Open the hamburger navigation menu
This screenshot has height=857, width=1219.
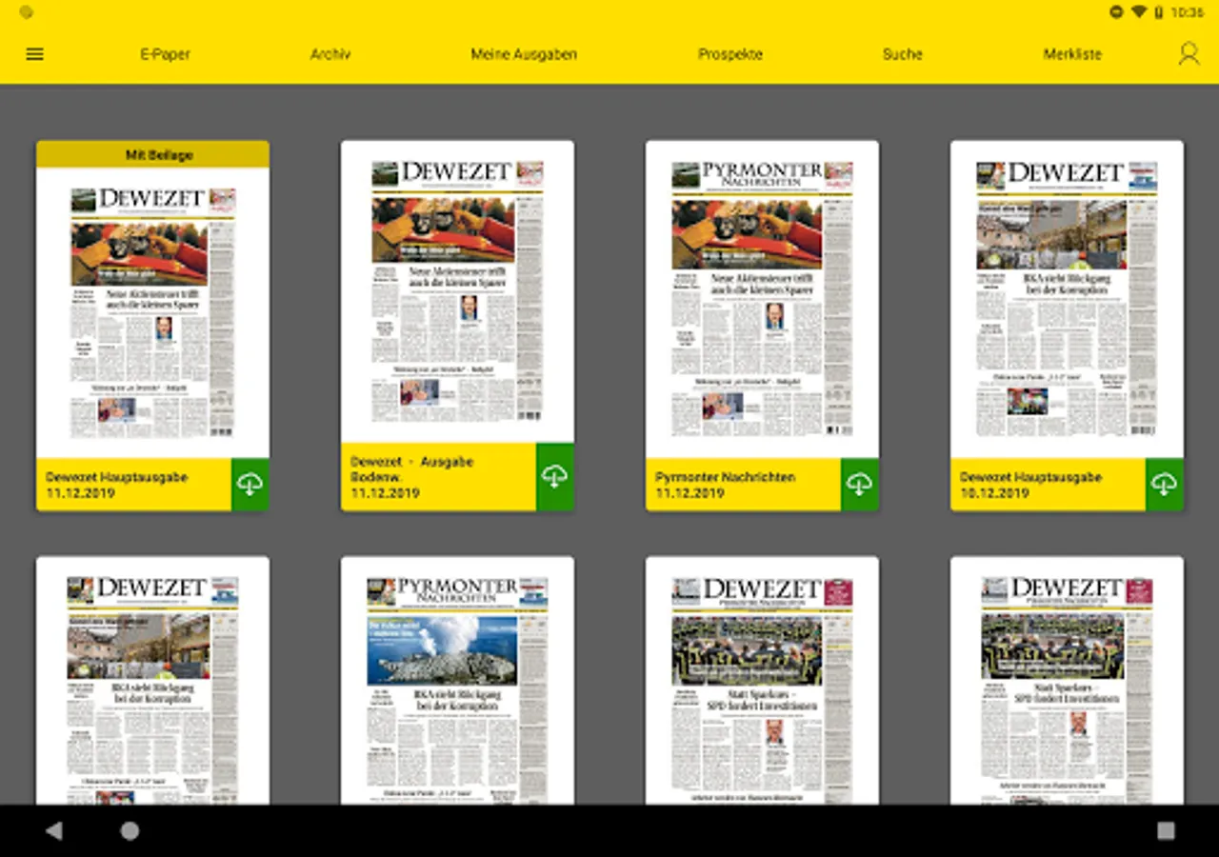click(35, 54)
